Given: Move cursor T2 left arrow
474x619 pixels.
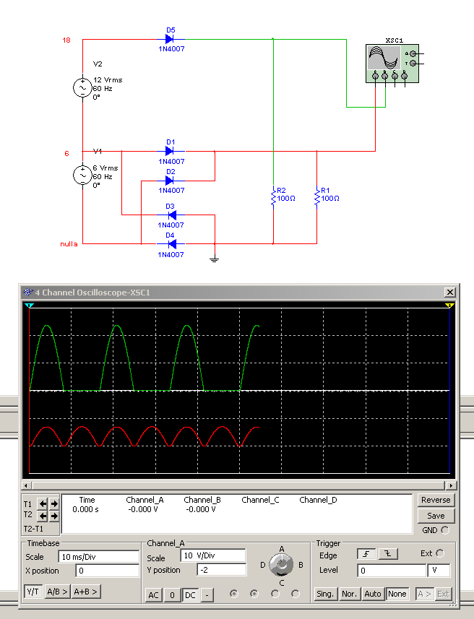Looking at the screenshot, I should pos(43,516).
